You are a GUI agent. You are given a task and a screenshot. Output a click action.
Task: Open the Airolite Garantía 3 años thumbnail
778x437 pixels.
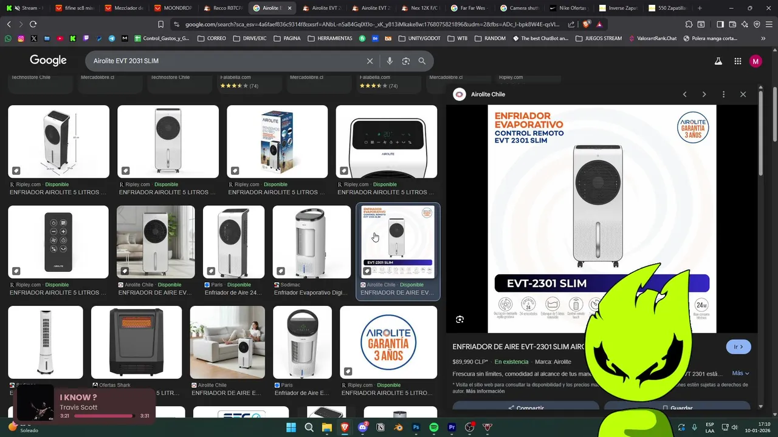[388, 342]
